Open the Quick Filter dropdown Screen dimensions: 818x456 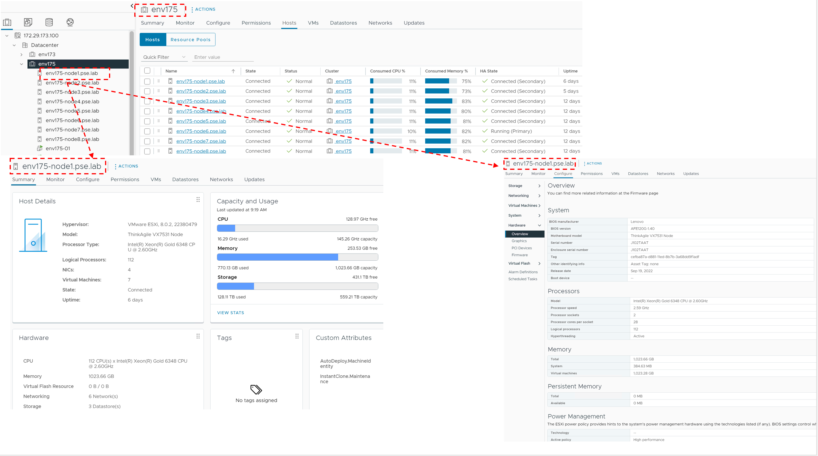pyautogui.click(x=164, y=57)
